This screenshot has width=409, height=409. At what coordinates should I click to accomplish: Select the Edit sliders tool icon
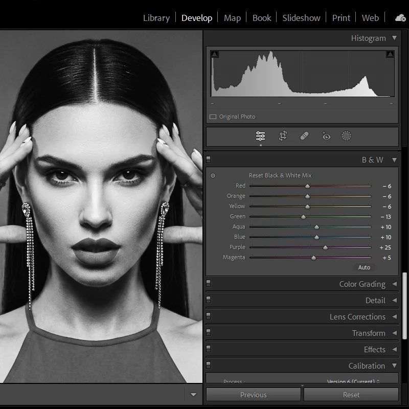(260, 136)
